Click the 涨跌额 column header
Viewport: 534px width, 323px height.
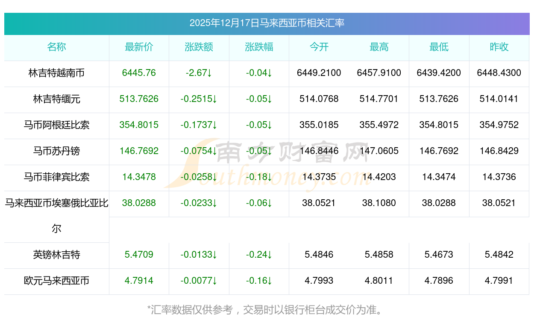point(199,47)
